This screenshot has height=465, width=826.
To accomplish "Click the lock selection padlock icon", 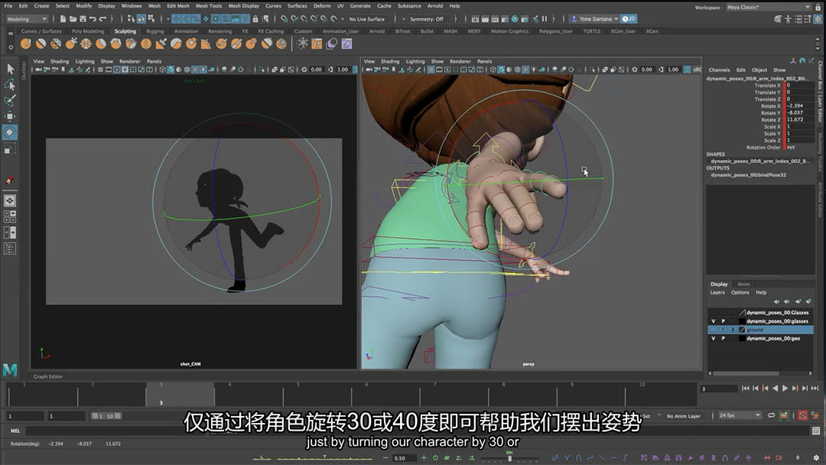I will pos(255,19).
